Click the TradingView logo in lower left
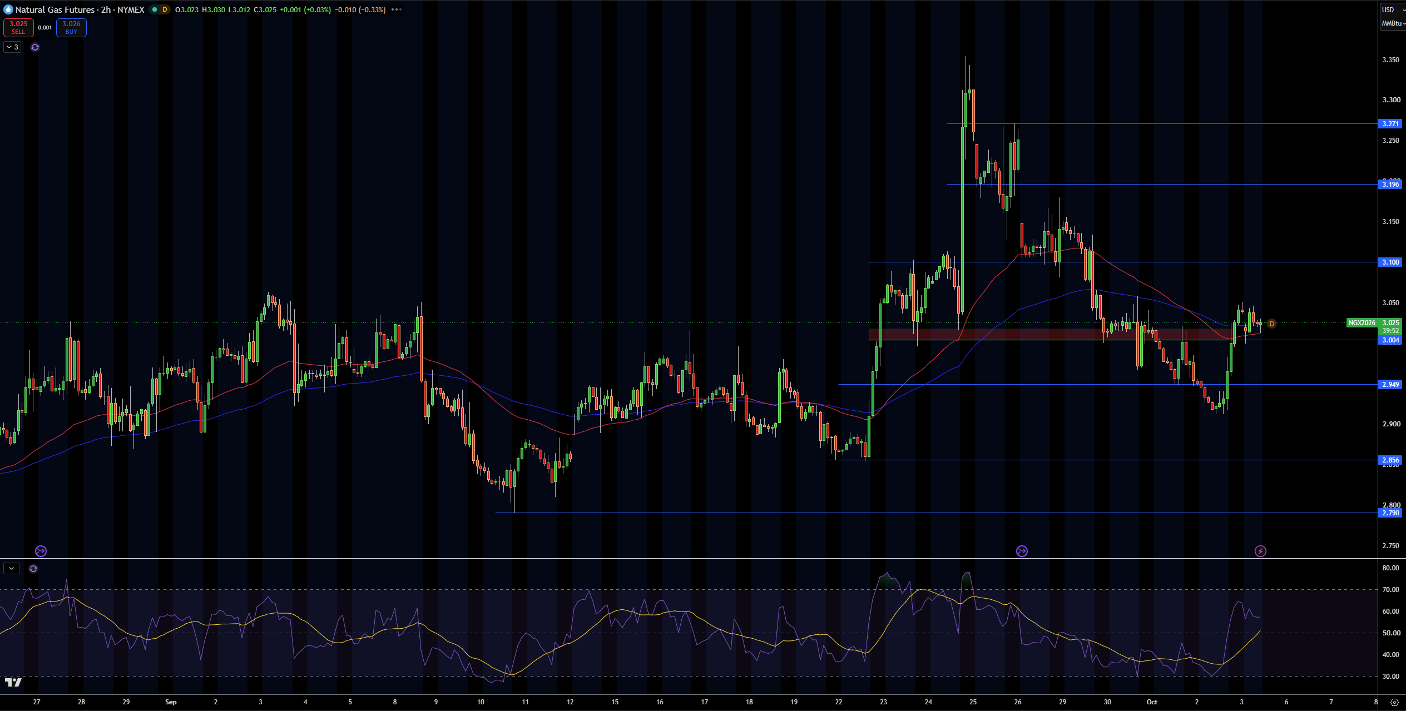1406x711 pixels. [13, 682]
